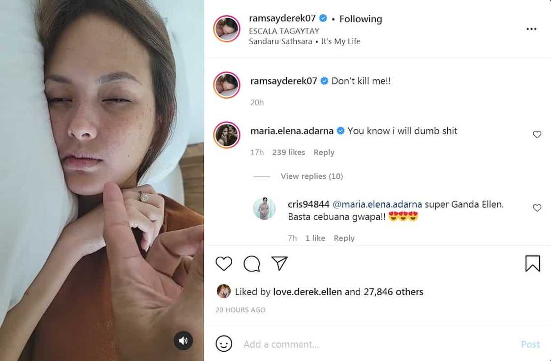Open the three-dots more options menu
Screen dimensions: 551x361
531,29
